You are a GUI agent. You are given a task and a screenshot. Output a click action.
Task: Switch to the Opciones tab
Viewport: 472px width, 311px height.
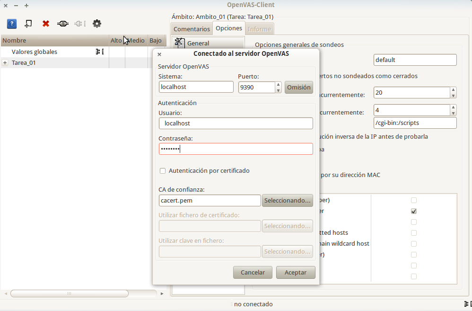(229, 28)
